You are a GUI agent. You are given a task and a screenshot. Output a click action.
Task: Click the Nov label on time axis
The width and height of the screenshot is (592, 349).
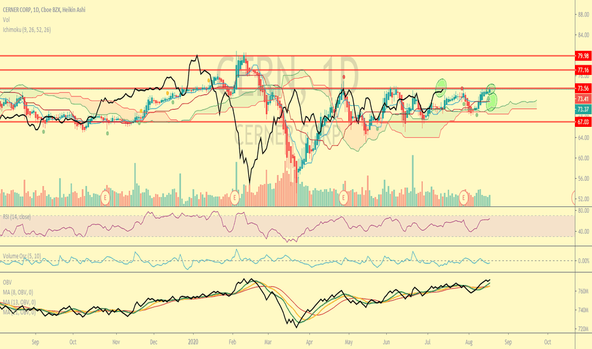(116, 342)
